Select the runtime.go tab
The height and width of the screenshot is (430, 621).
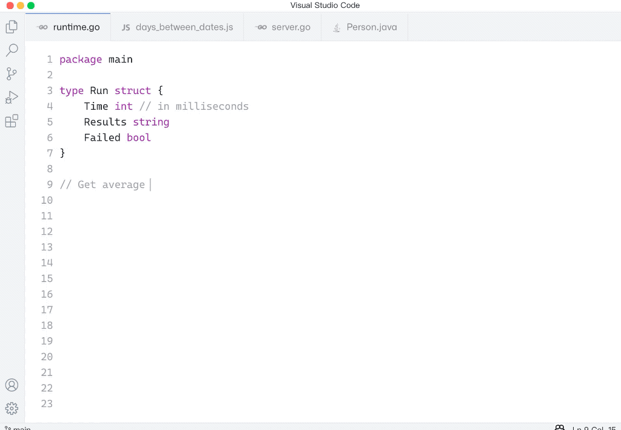tap(76, 27)
